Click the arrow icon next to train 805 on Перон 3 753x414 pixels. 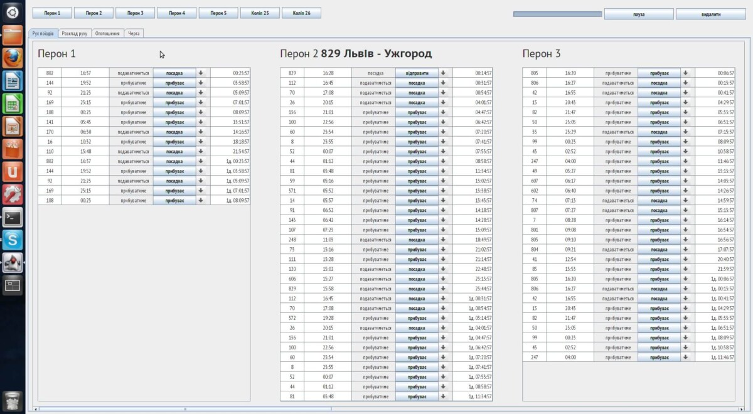coord(684,72)
